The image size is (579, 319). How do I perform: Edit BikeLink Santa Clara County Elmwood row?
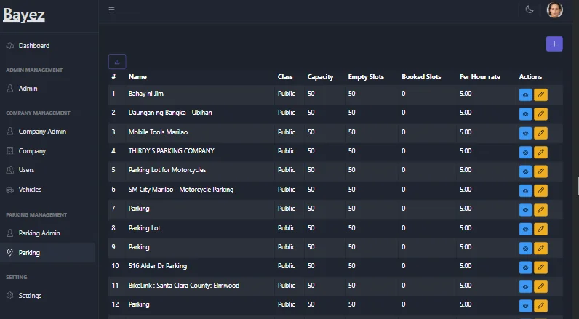540,286
